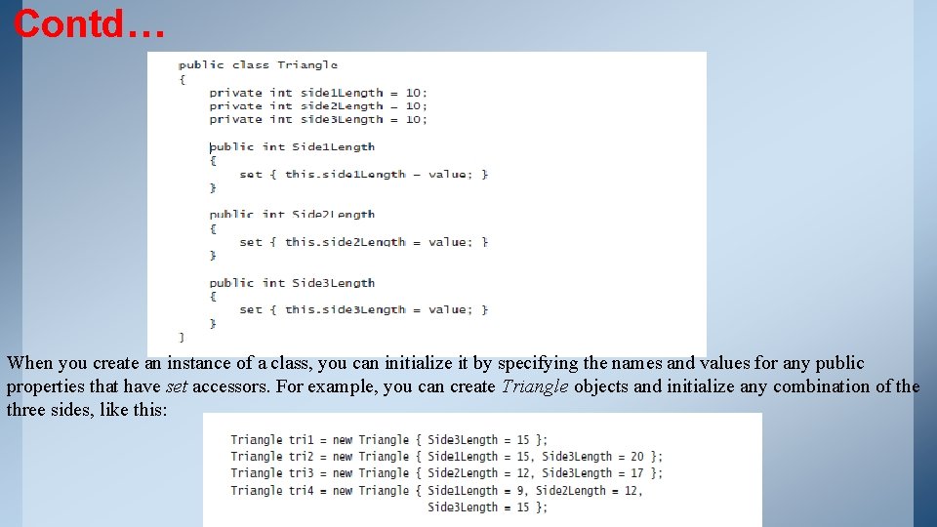Select the line 'public class Triangle'

pyautogui.click(x=258, y=65)
